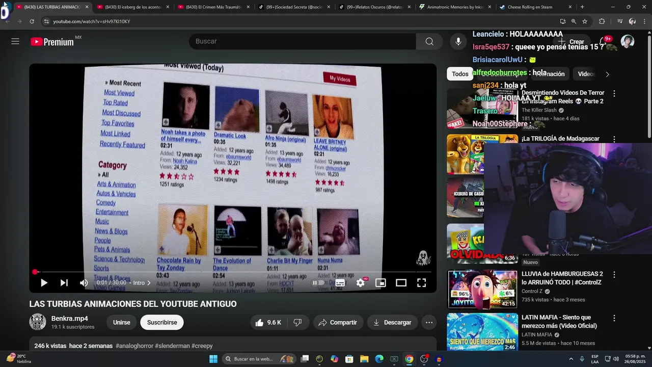Open a new browser tab

point(582,7)
